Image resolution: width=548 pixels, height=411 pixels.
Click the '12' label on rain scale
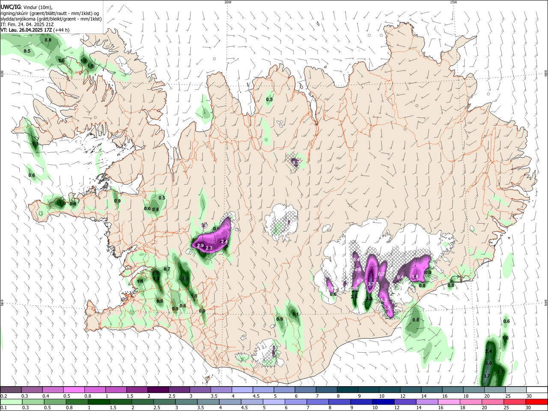click(397, 408)
